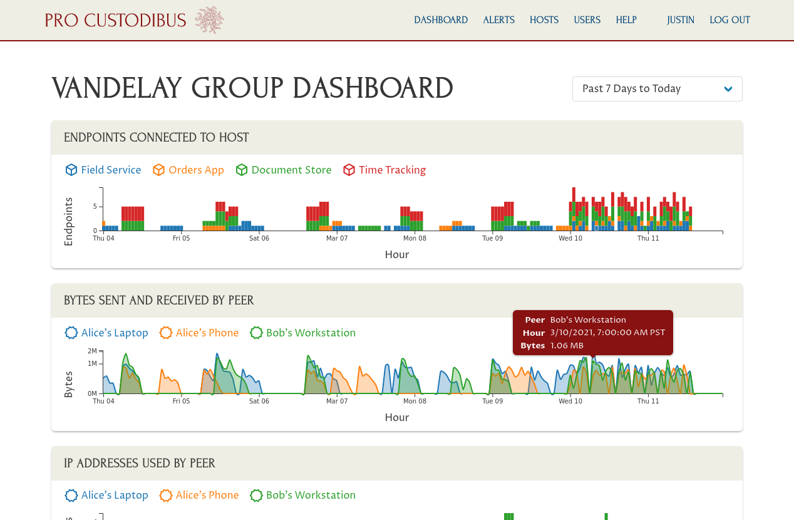The height and width of the screenshot is (520, 794).
Task: Open the Document Store endpoint link
Action: click(291, 170)
